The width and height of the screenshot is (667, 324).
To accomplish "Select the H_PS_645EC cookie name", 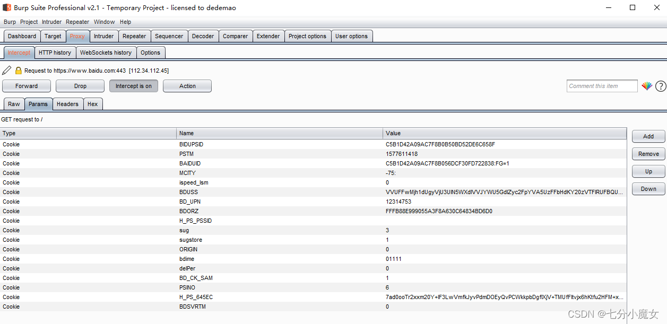I will click(x=196, y=297).
